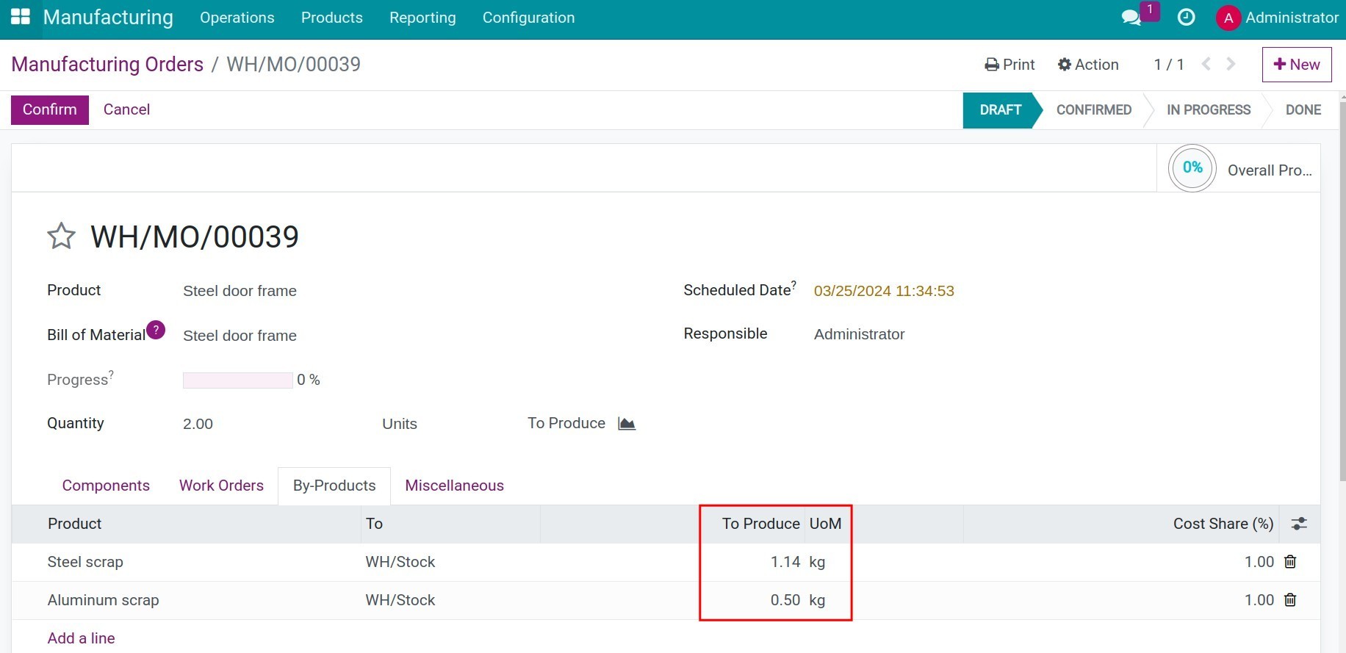Edit the 0.50 to produce quantity
The height and width of the screenshot is (653, 1346).
(785, 600)
